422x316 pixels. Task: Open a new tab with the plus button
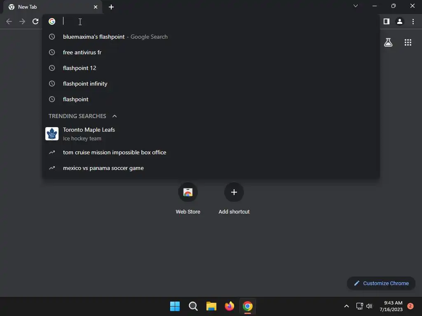tap(111, 7)
